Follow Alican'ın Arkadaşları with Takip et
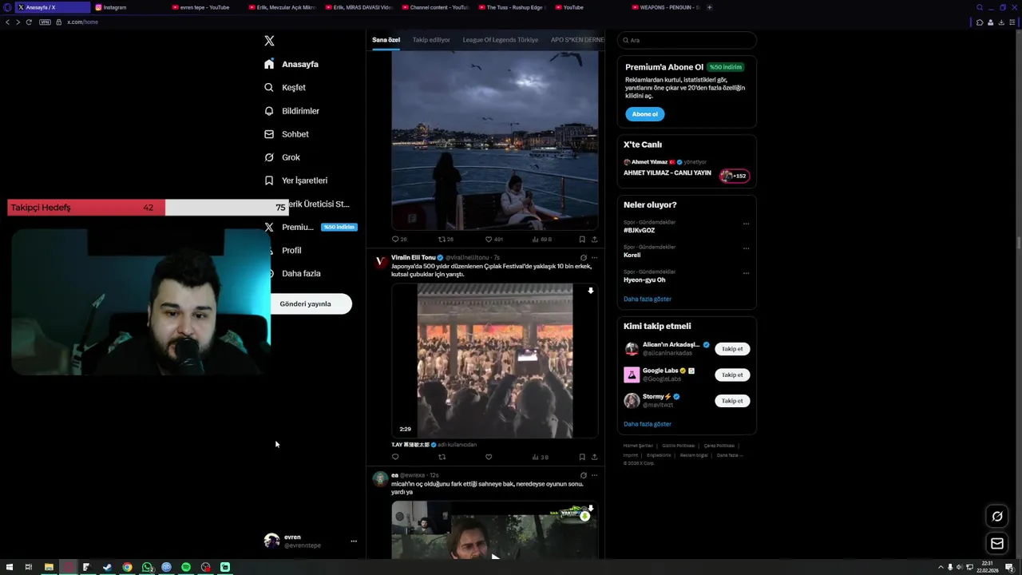The height and width of the screenshot is (575, 1022). [732, 349]
